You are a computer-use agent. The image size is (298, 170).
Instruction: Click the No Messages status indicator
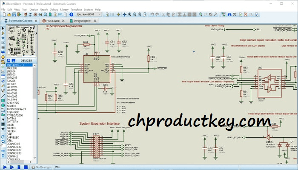41,167
